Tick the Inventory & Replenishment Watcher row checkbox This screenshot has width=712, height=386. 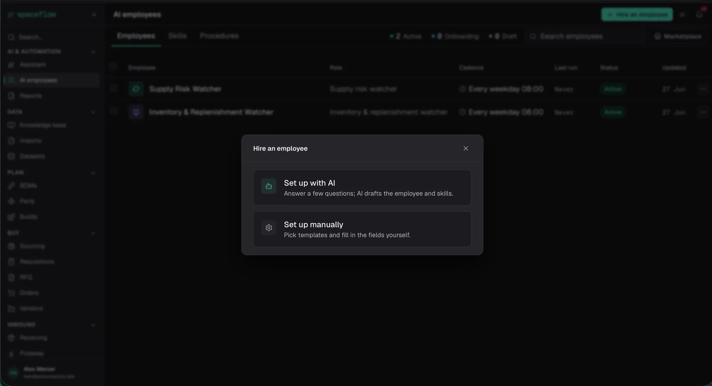(114, 111)
